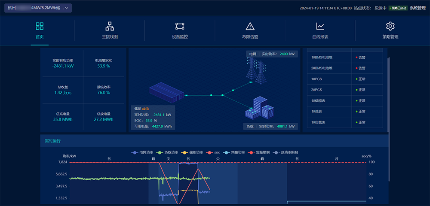Click the 系统管理 system management menu
The width and height of the screenshot is (430, 206).
417,8
